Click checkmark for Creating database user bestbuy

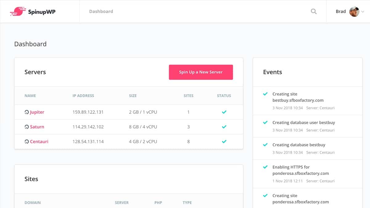tap(265, 122)
